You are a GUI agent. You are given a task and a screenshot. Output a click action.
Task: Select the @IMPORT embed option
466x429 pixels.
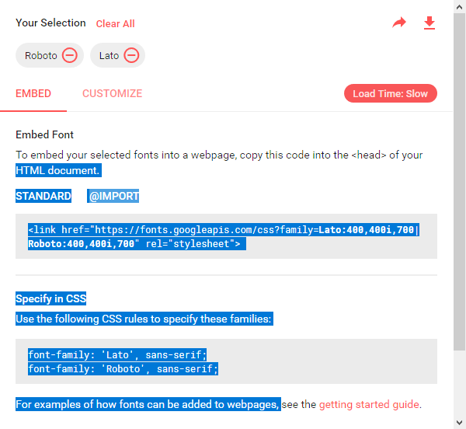113,196
